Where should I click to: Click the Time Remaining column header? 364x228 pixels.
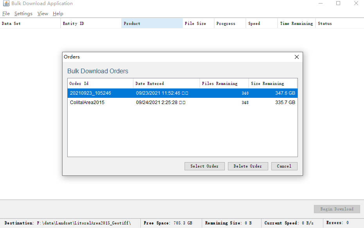pos(296,23)
